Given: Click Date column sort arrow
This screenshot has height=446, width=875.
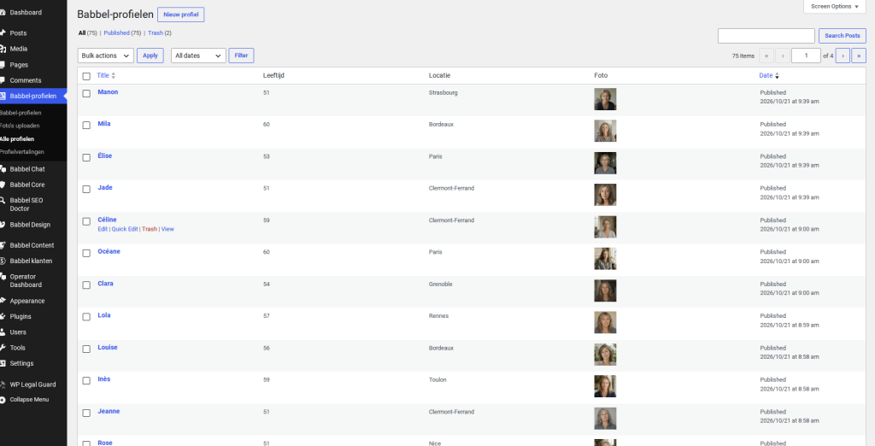Looking at the screenshot, I should [777, 76].
